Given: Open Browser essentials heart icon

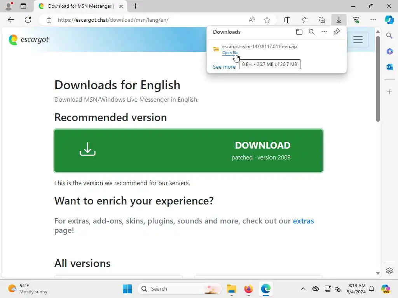Looking at the screenshot, I should [x=356, y=20].
